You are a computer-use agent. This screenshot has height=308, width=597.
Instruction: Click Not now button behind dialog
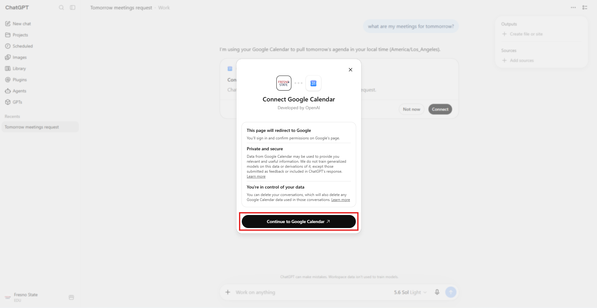click(411, 109)
